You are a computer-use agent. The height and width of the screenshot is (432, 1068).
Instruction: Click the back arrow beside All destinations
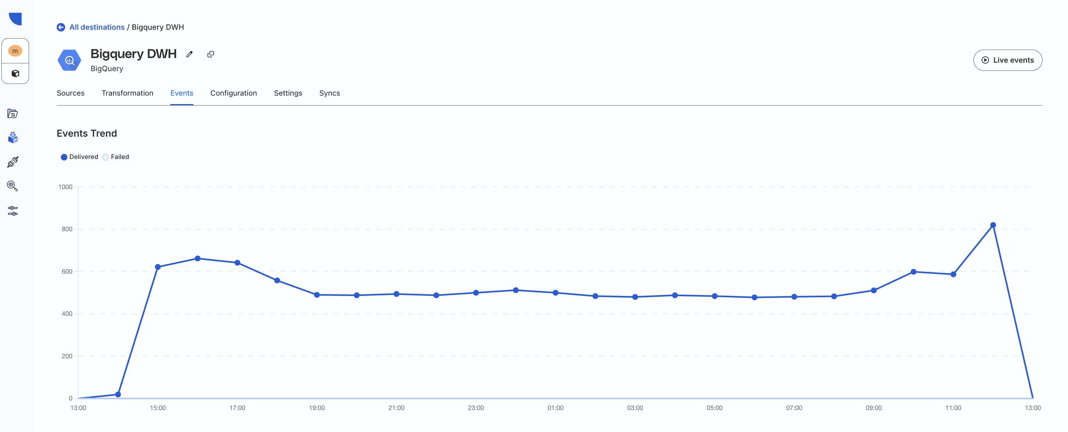(x=61, y=27)
